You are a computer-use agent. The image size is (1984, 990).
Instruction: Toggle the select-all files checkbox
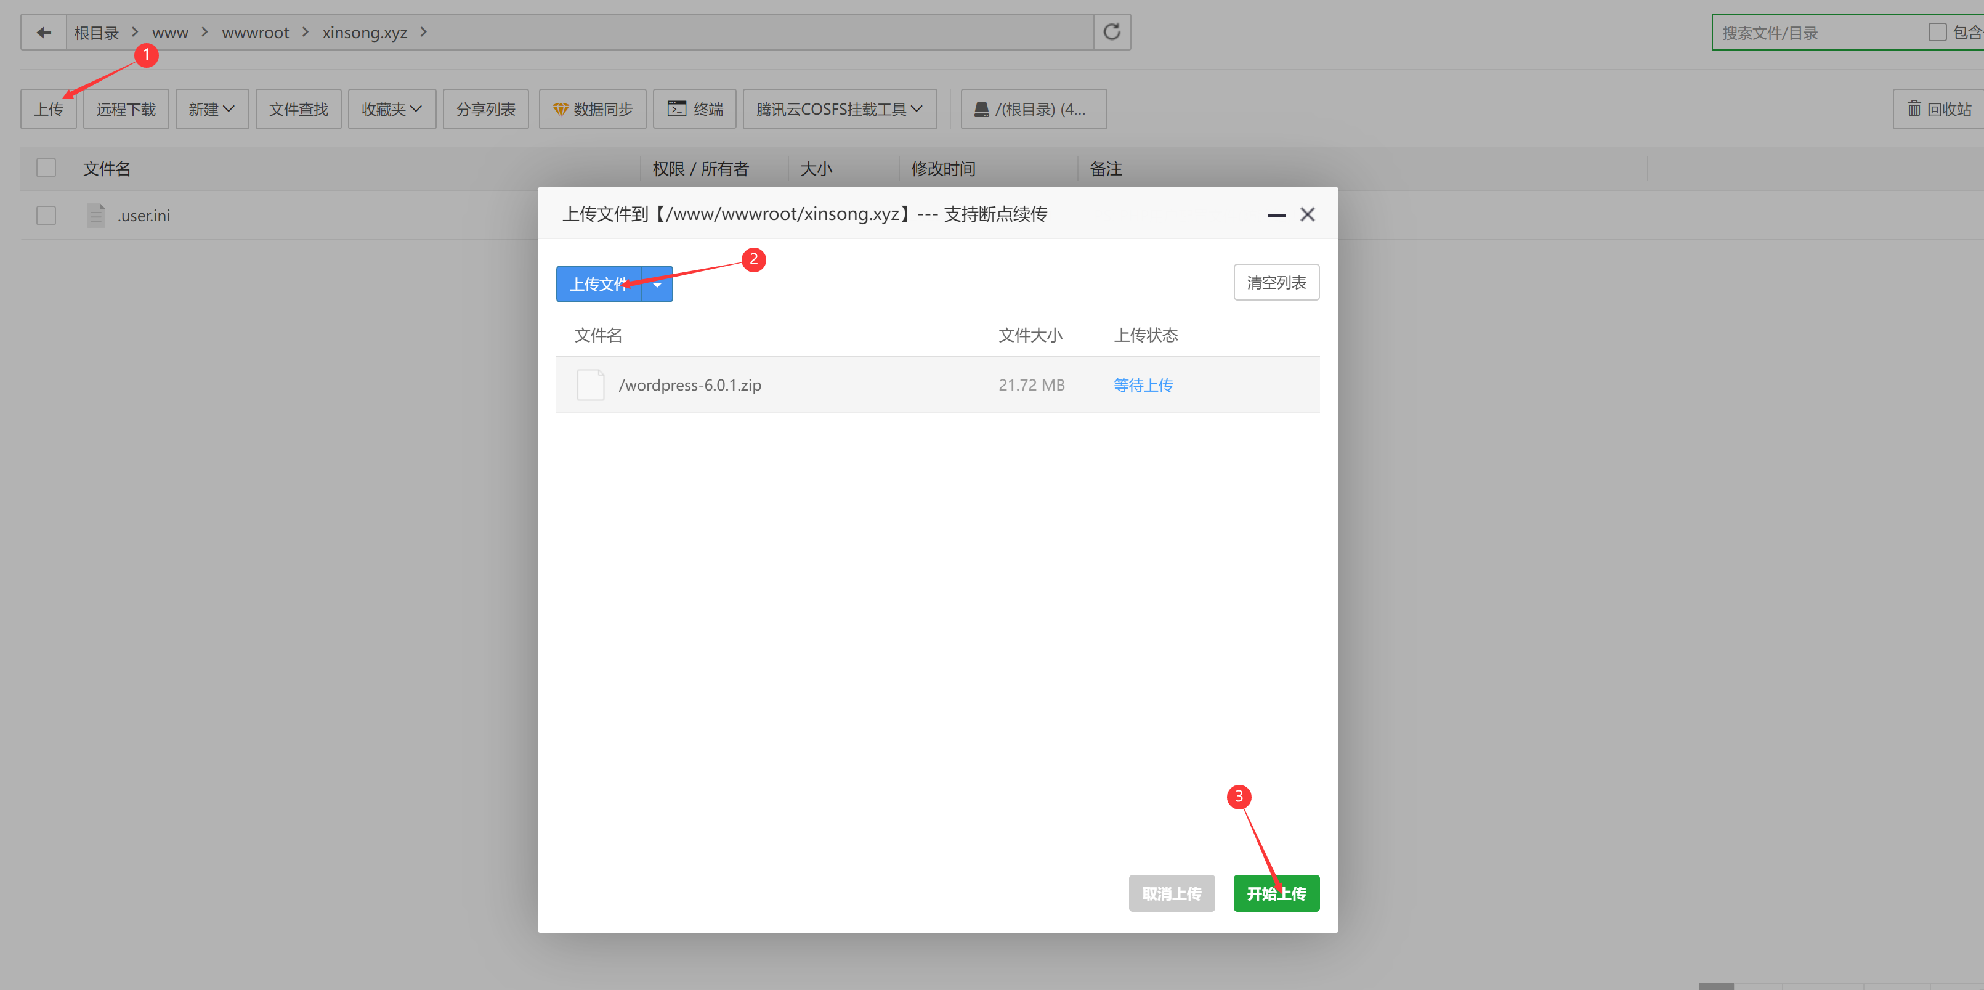coord(46,168)
